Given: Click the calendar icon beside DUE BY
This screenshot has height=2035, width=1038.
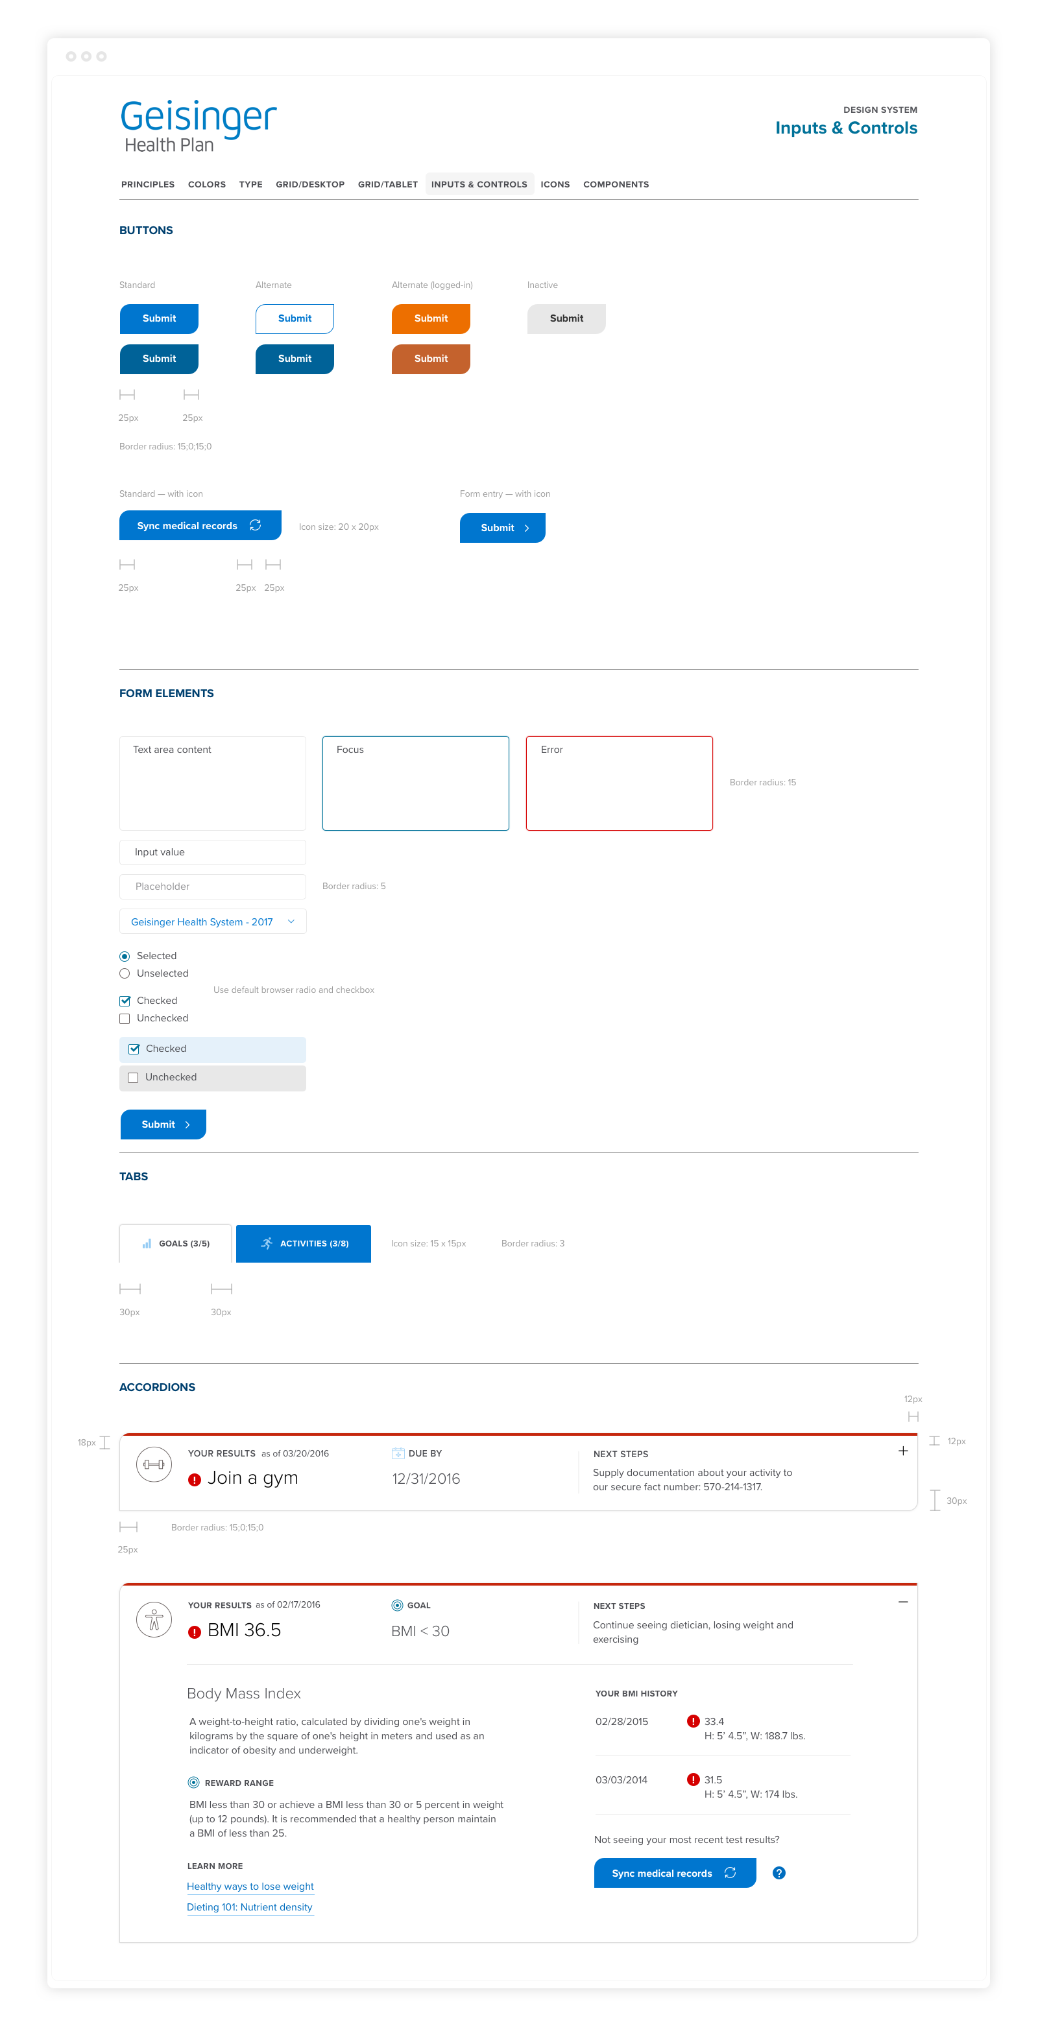Looking at the screenshot, I should [x=398, y=1453].
